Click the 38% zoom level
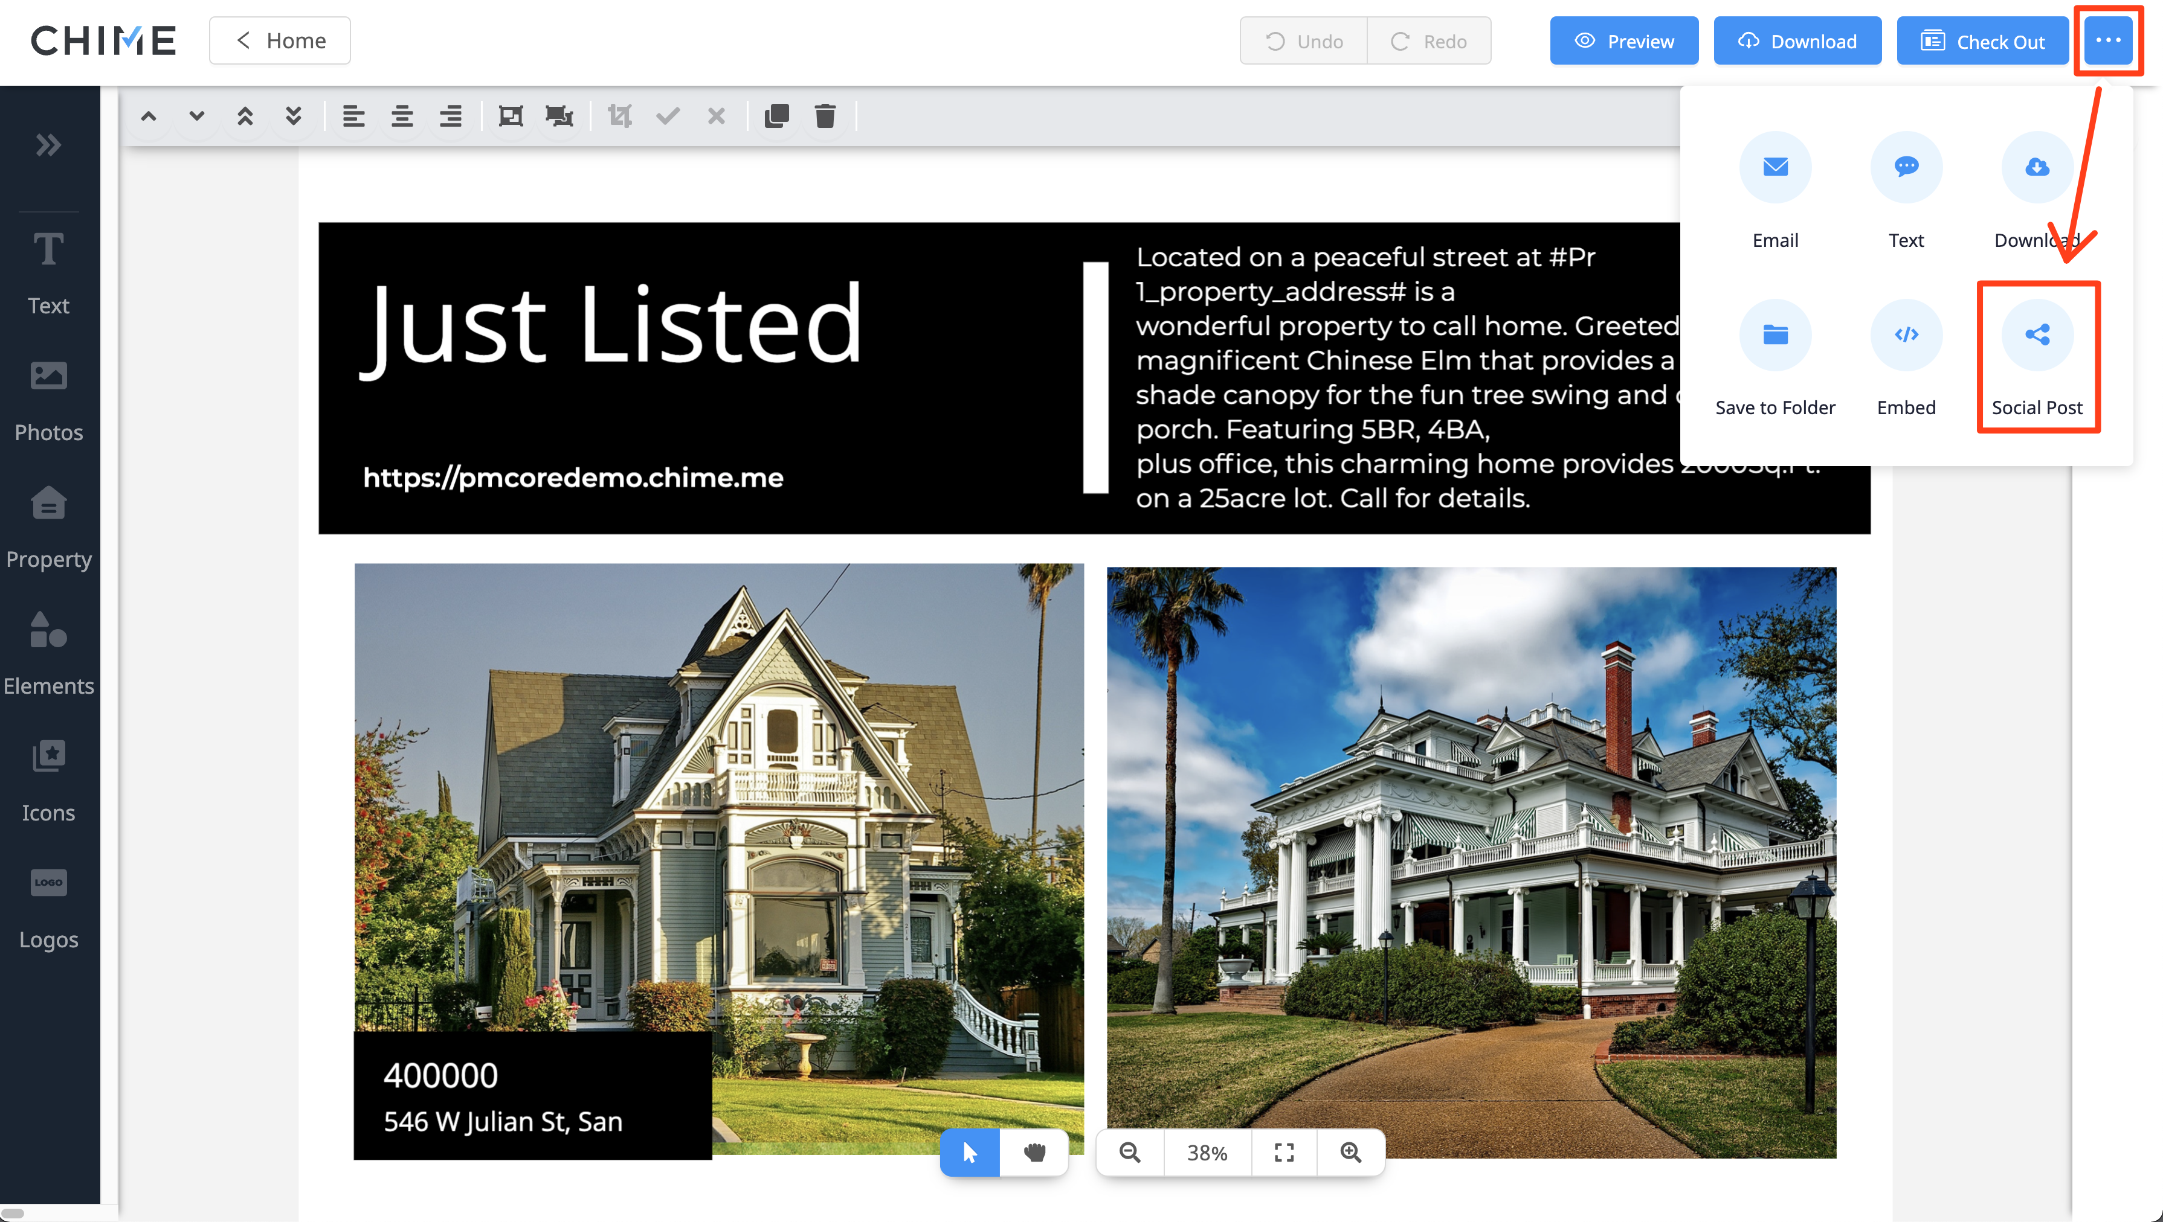Image resolution: width=2163 pixels, height=1222 pixels. [1207, 1153]
